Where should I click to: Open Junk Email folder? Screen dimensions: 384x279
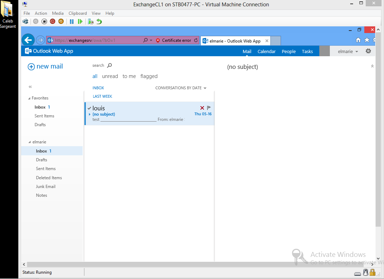click(46, 187)
